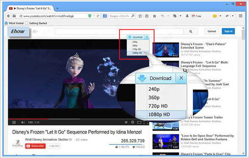The image size is (249, 158).
Task: Pause the video with the pause button
Action: [x=14, y=122]
